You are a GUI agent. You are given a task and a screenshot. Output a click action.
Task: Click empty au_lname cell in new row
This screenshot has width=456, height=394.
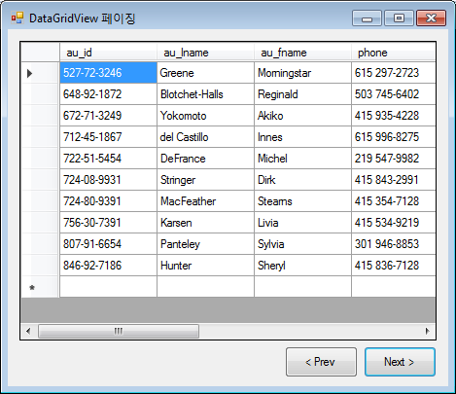pyautogui.click(x=205, y=287)
